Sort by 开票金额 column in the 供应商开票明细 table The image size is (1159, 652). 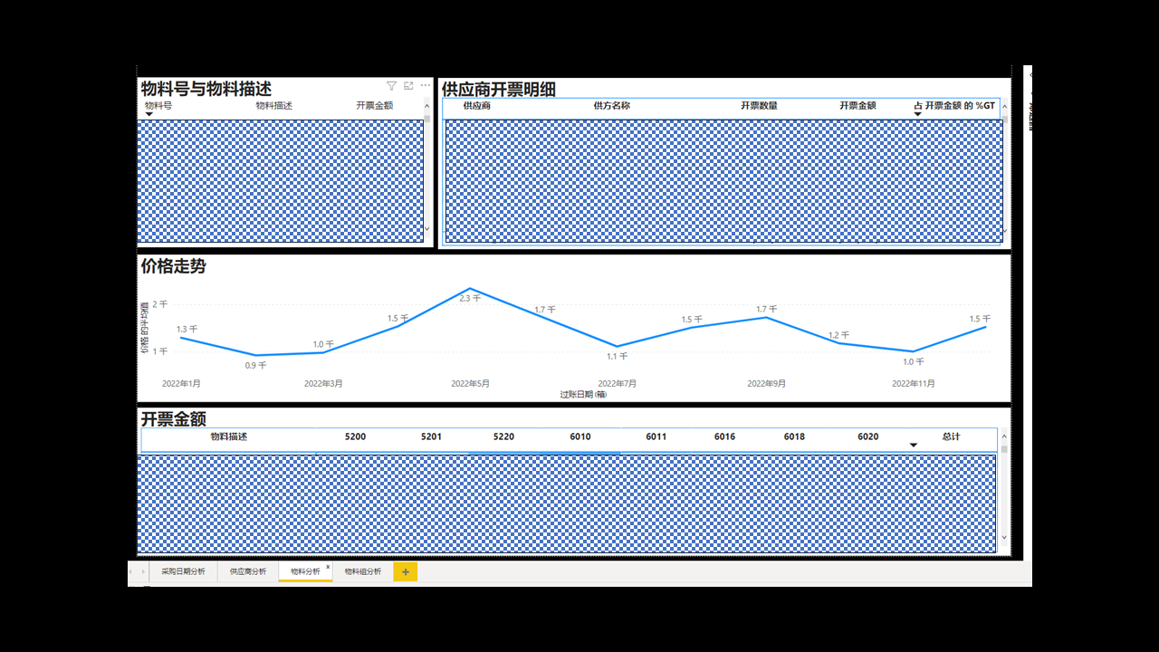click(857, 105)
